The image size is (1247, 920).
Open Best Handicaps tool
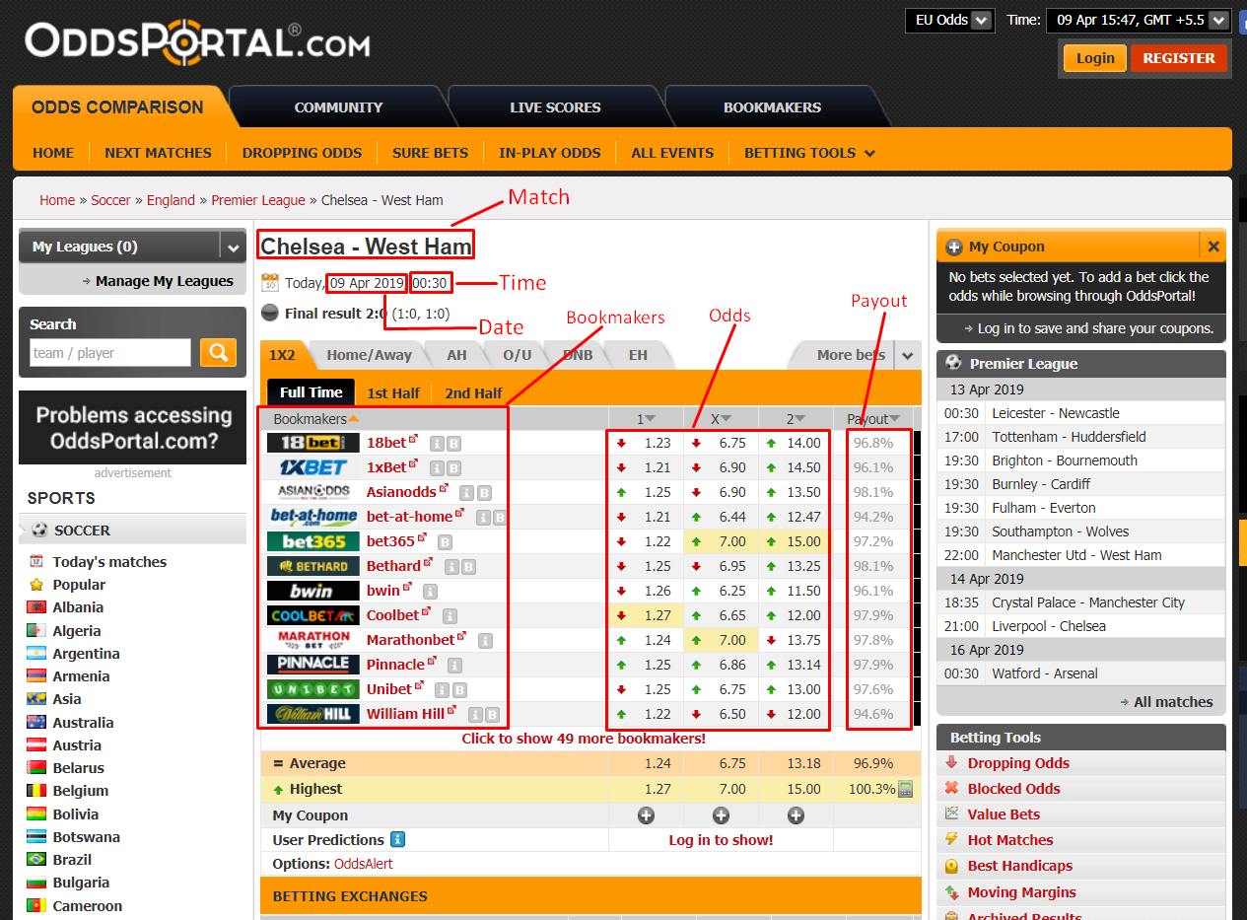point(1020,866)
